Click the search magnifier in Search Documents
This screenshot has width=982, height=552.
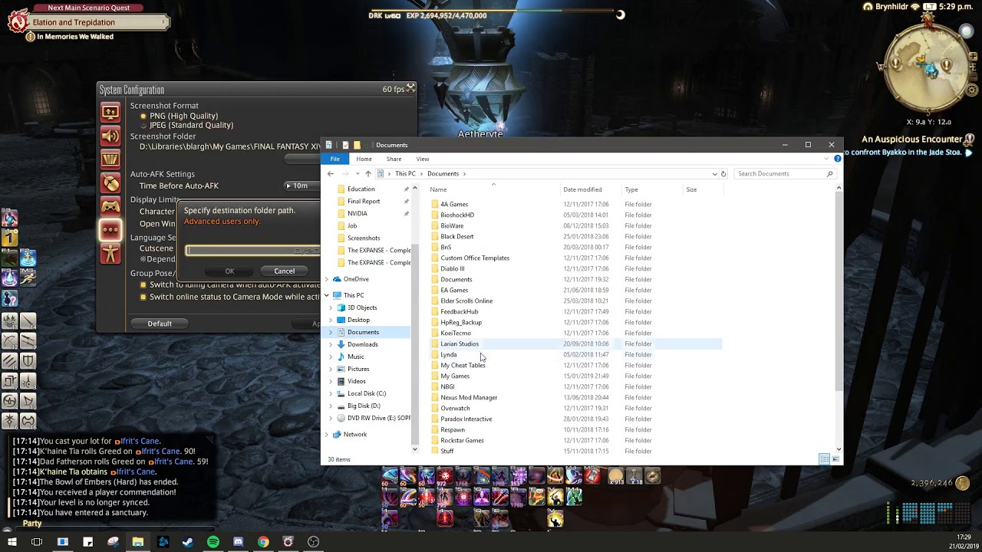pos(829,174)
